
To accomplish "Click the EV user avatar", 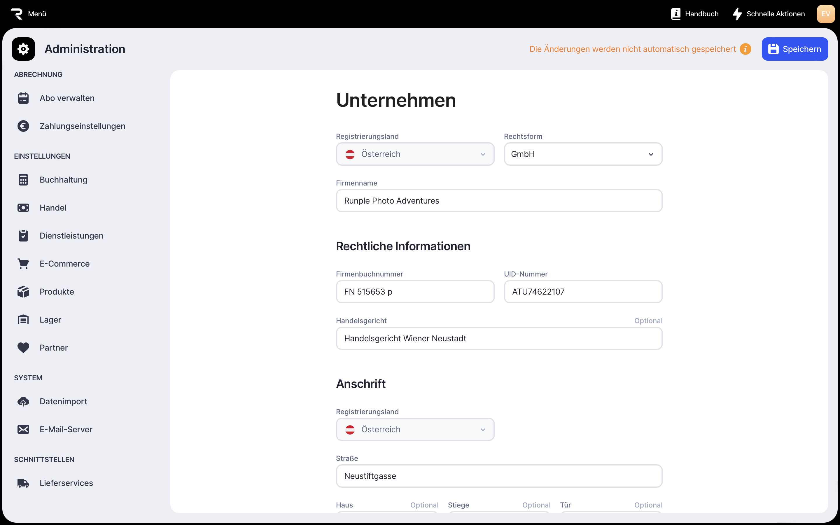I will (825, 14).
